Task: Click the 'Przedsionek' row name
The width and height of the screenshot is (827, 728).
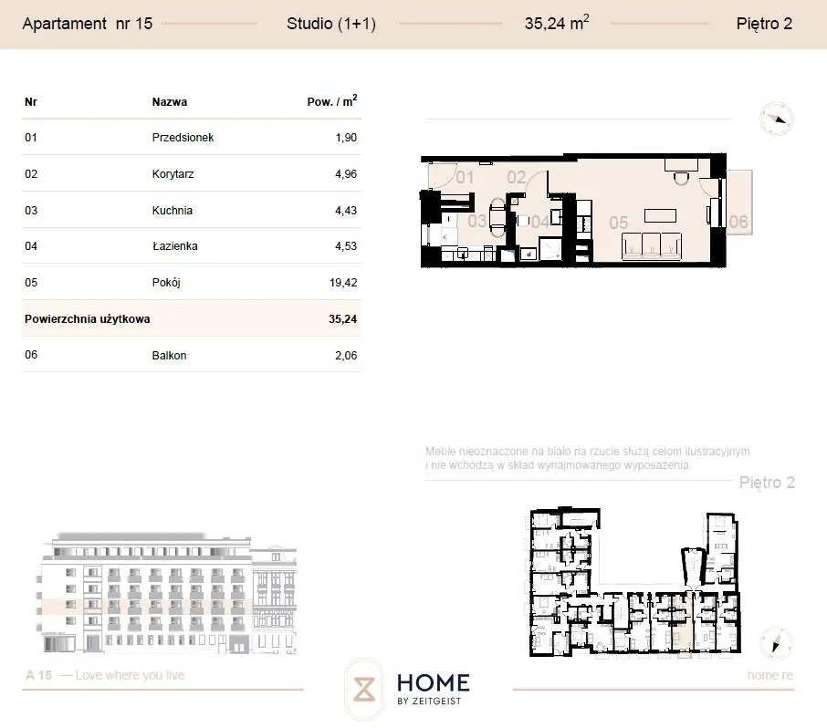Action: (x=183, y=138)
